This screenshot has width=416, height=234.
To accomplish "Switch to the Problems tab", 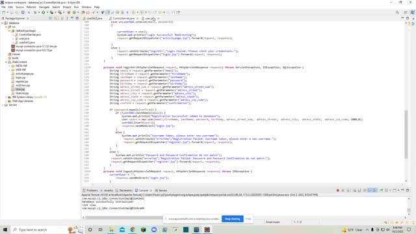I will click(90, 190).
